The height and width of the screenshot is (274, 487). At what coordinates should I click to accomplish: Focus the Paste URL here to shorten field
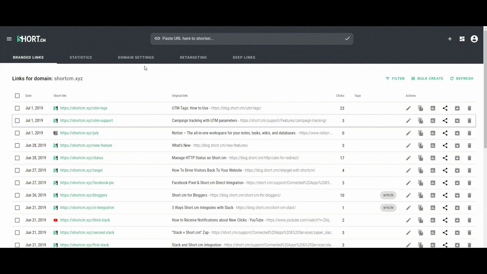click(252, 39)
